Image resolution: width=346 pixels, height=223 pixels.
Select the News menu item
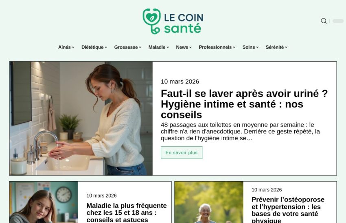(x=184, y=47)
